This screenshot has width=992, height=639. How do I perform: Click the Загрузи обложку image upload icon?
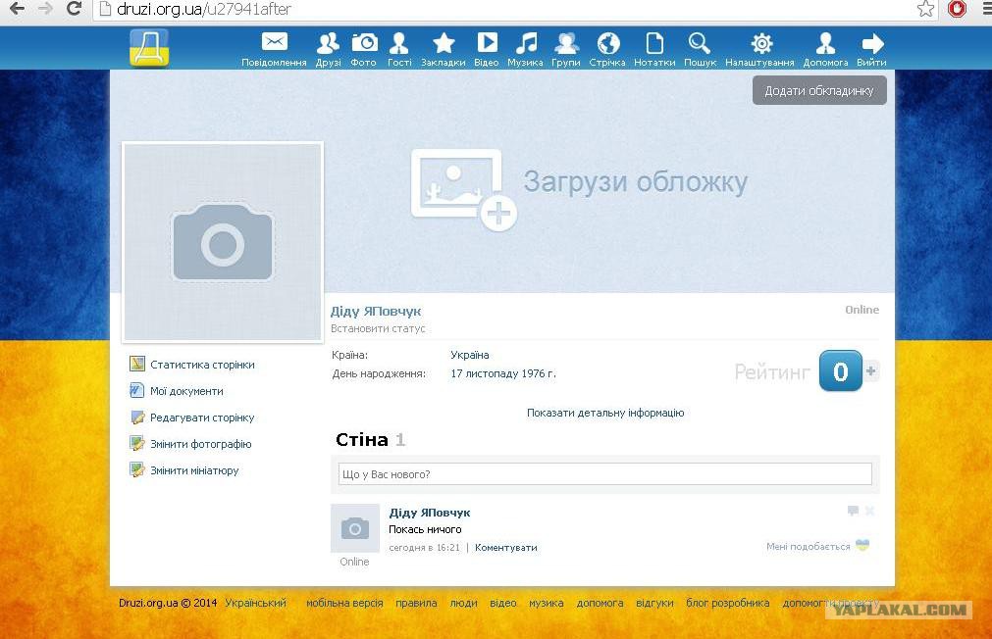coord(463,189)
